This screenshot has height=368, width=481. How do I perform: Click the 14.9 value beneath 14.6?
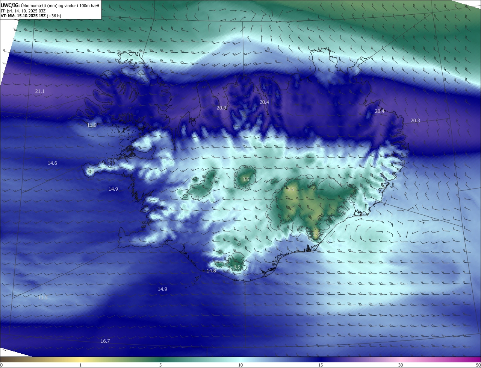click(x=113, y=189)
